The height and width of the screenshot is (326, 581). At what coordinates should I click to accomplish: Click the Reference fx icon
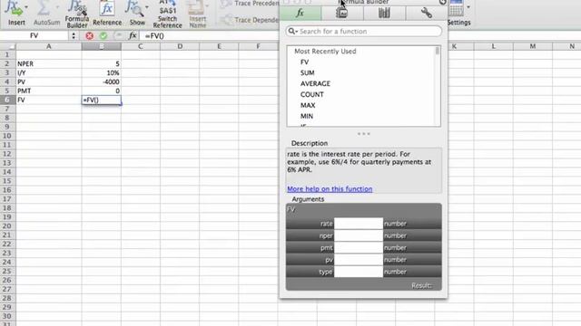pyautogui.click(x=107, y=9)
